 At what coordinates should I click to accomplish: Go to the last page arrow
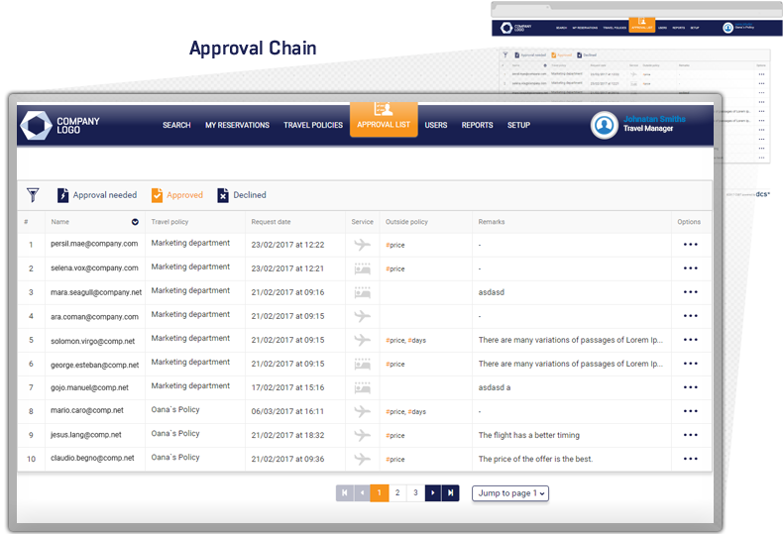tap(451, 492)
